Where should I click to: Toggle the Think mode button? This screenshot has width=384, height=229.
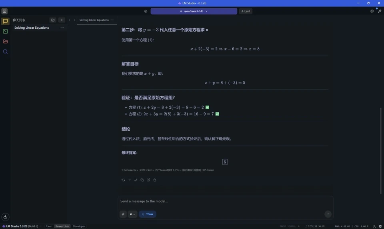tap(148, 214)
